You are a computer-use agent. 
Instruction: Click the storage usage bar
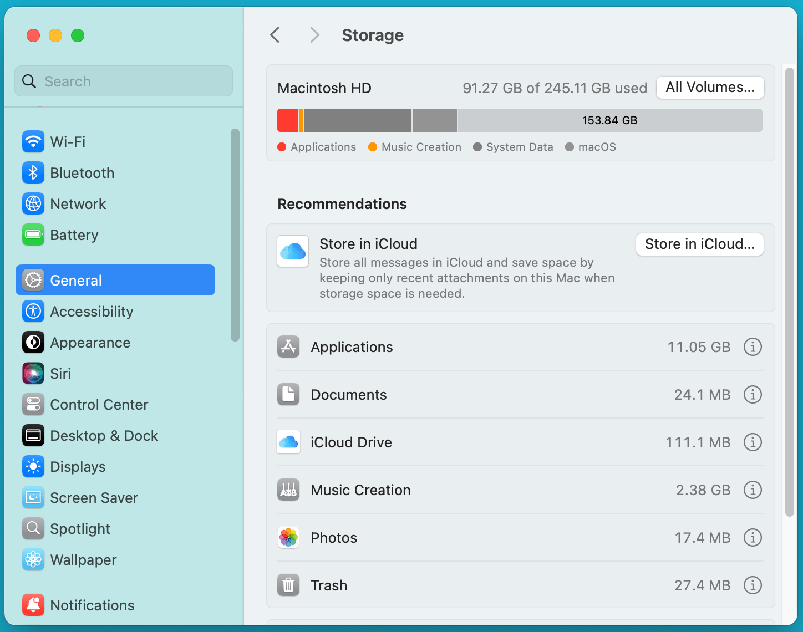click(x=520, y=120)
